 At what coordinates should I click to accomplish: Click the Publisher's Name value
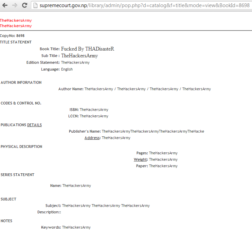tap(153, 132)
